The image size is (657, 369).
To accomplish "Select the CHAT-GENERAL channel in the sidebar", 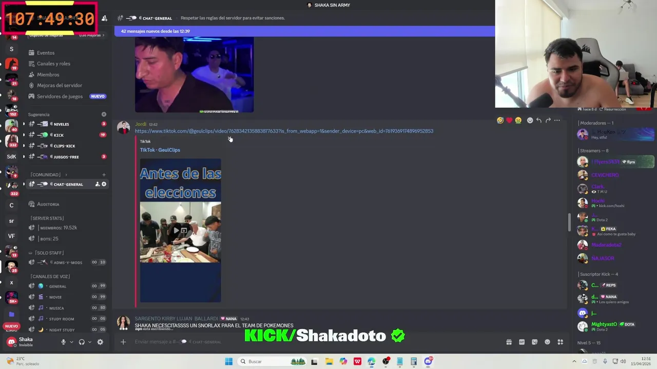I will coord(67,184).
